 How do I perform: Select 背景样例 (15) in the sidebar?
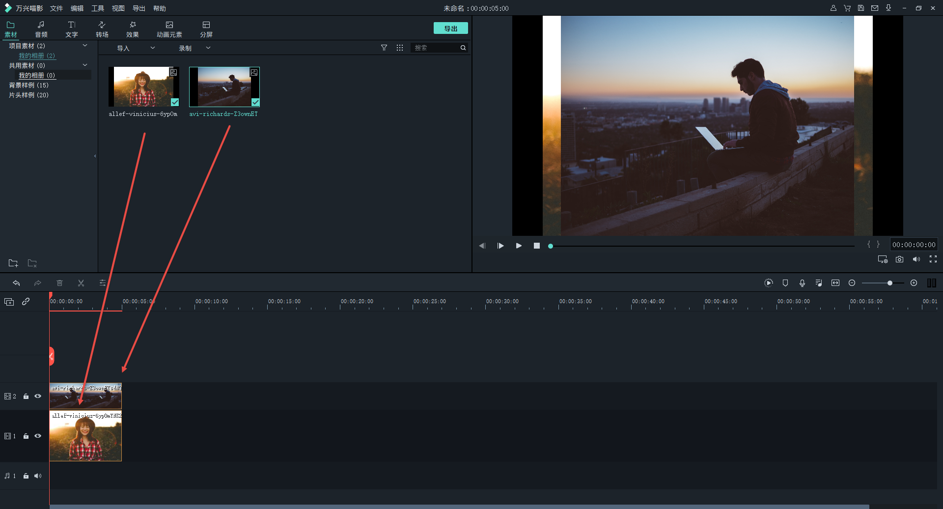28,85
